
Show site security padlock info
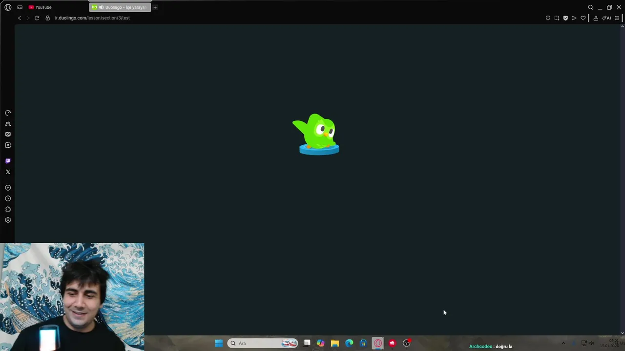tap(47, 18)
